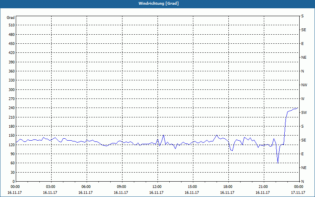This screenshot has width=315, height=197.
Task: Click the 510 value on the y-axis
Action: coord(12,25)
